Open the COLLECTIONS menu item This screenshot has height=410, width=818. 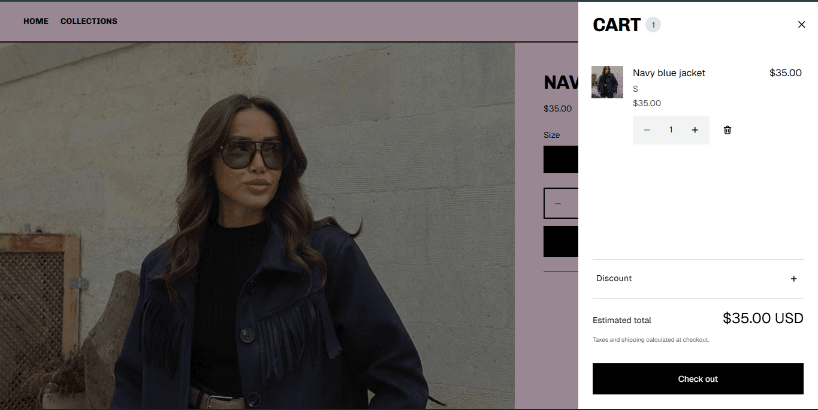(x=89, y=21)
